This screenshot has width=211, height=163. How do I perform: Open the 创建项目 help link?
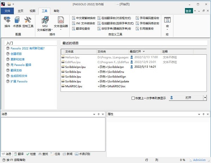pyautogui.click(x=16, y=54)
